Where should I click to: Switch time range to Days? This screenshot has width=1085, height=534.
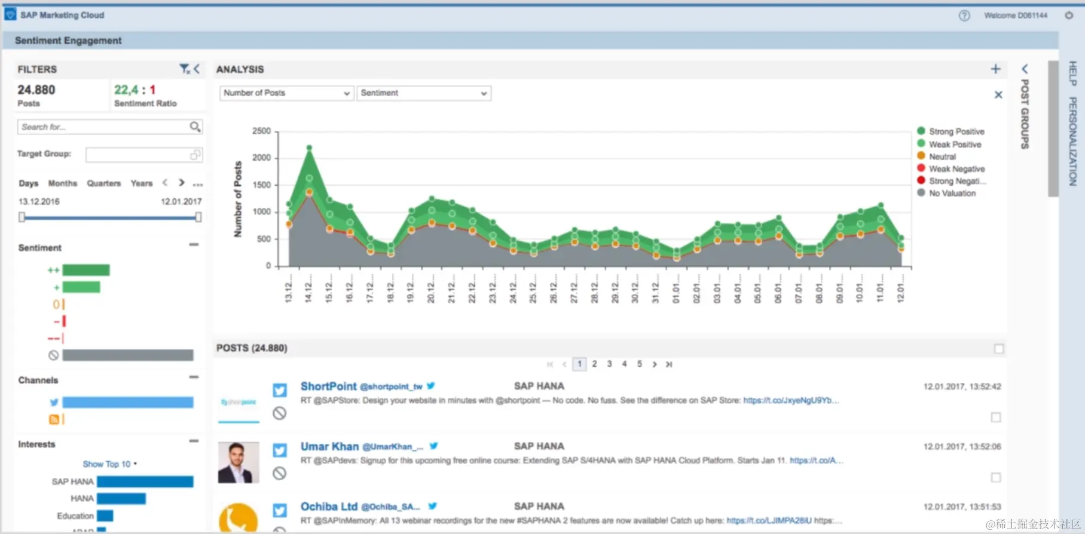[28, 183]
